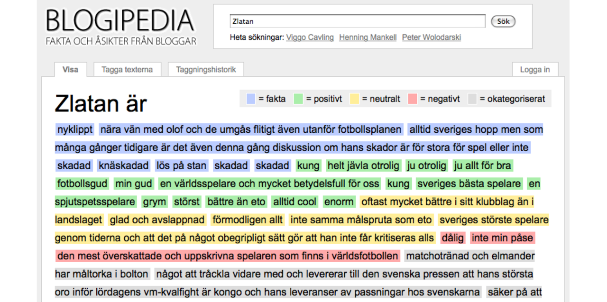This screenshot has height=302, width=607.
Task: Open the Henning Mankell hot search link
Action: coord(368,37)
